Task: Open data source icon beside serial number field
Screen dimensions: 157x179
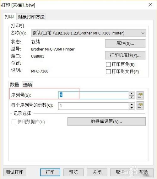Action: click(140, 95)
